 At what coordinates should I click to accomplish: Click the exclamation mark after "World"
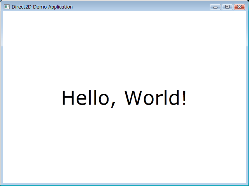(x=184, y=98)
